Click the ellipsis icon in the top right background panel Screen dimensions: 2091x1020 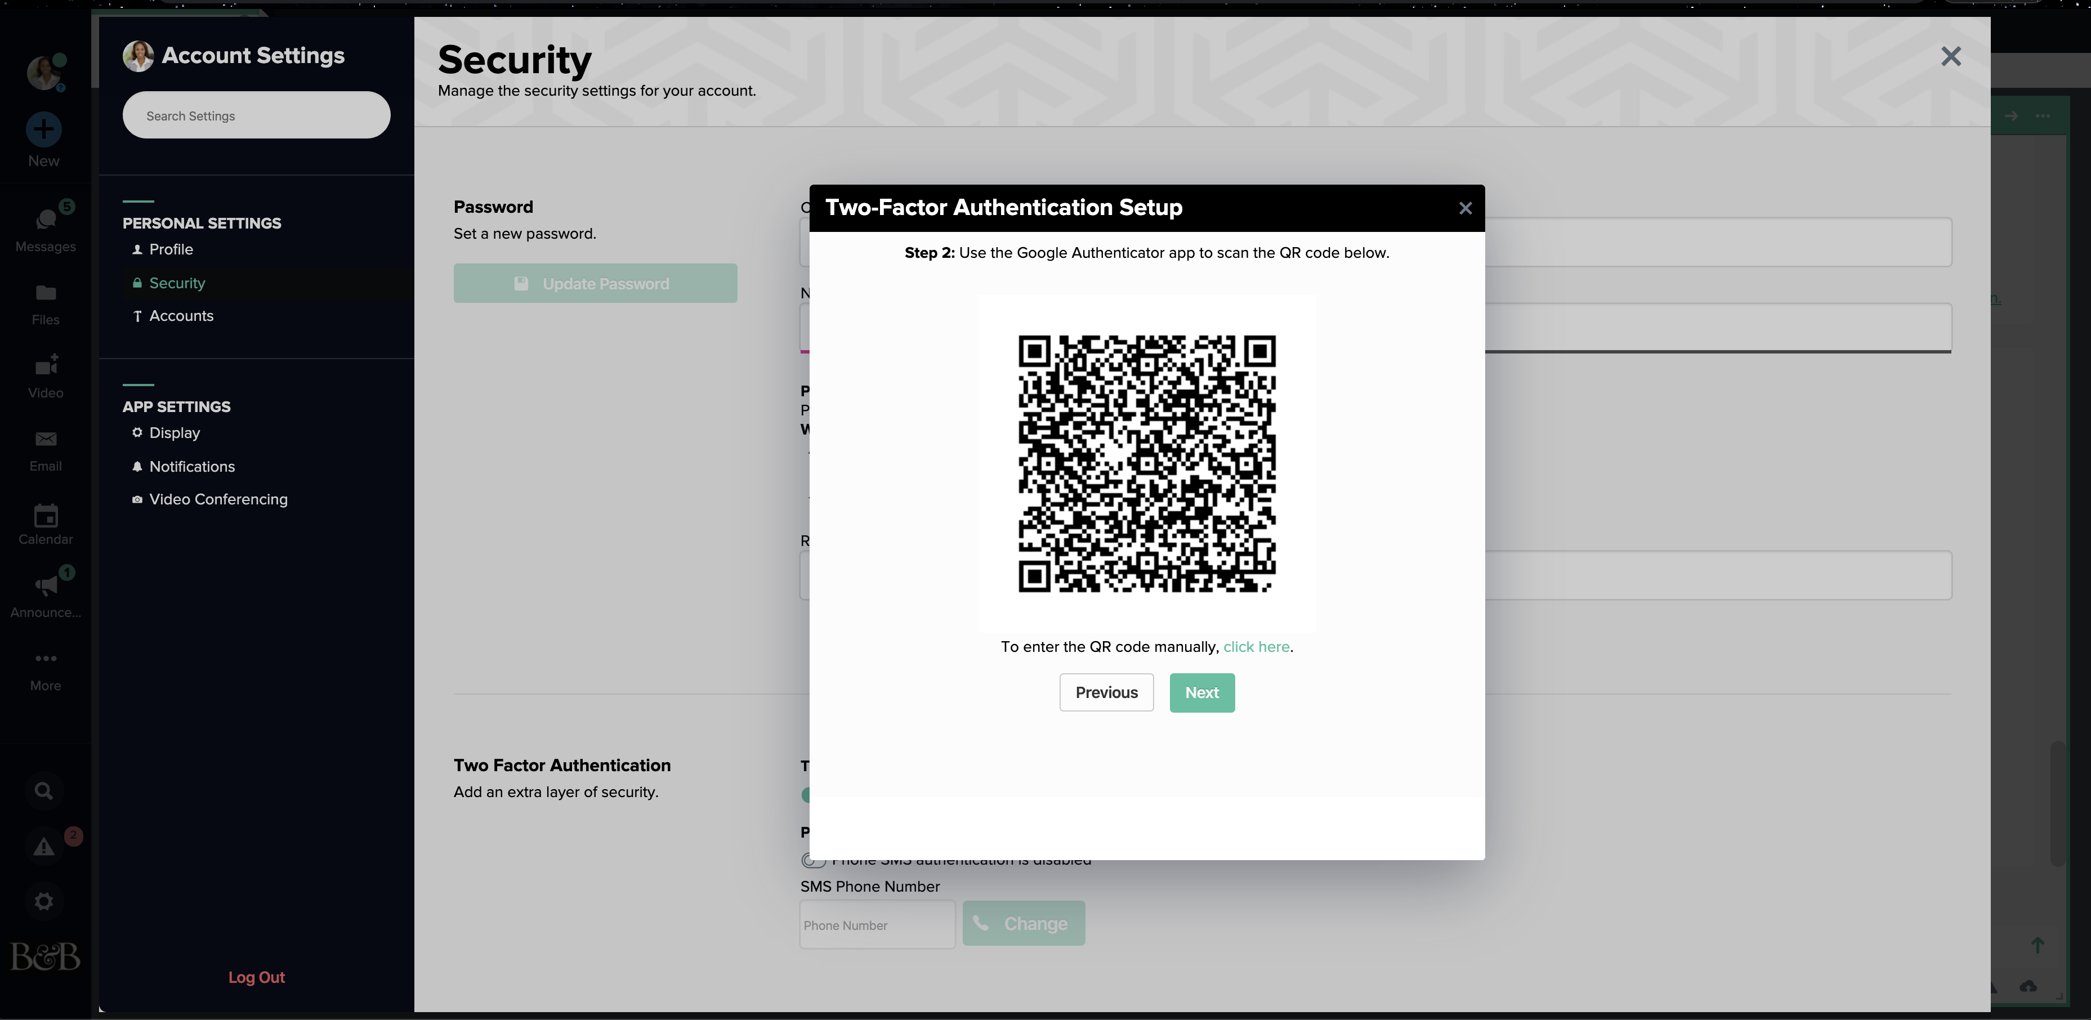click(2043, 116)
